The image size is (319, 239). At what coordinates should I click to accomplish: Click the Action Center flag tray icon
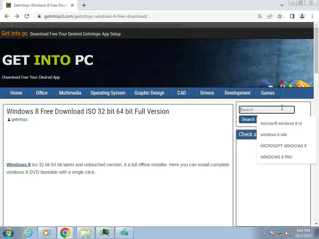[x=273, y=233]
